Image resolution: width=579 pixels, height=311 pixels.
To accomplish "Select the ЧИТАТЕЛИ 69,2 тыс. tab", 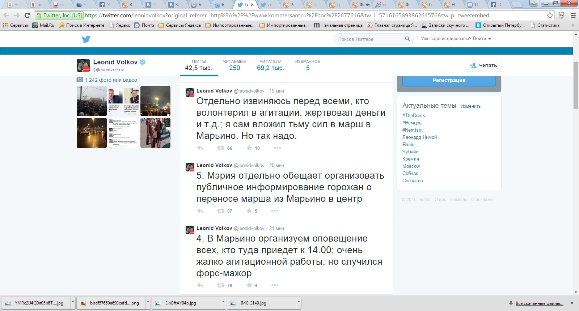I will (270, 65).
